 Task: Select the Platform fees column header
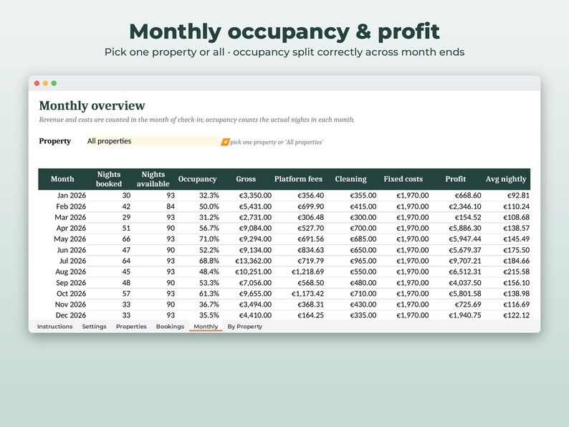click(x=298, y=179)
